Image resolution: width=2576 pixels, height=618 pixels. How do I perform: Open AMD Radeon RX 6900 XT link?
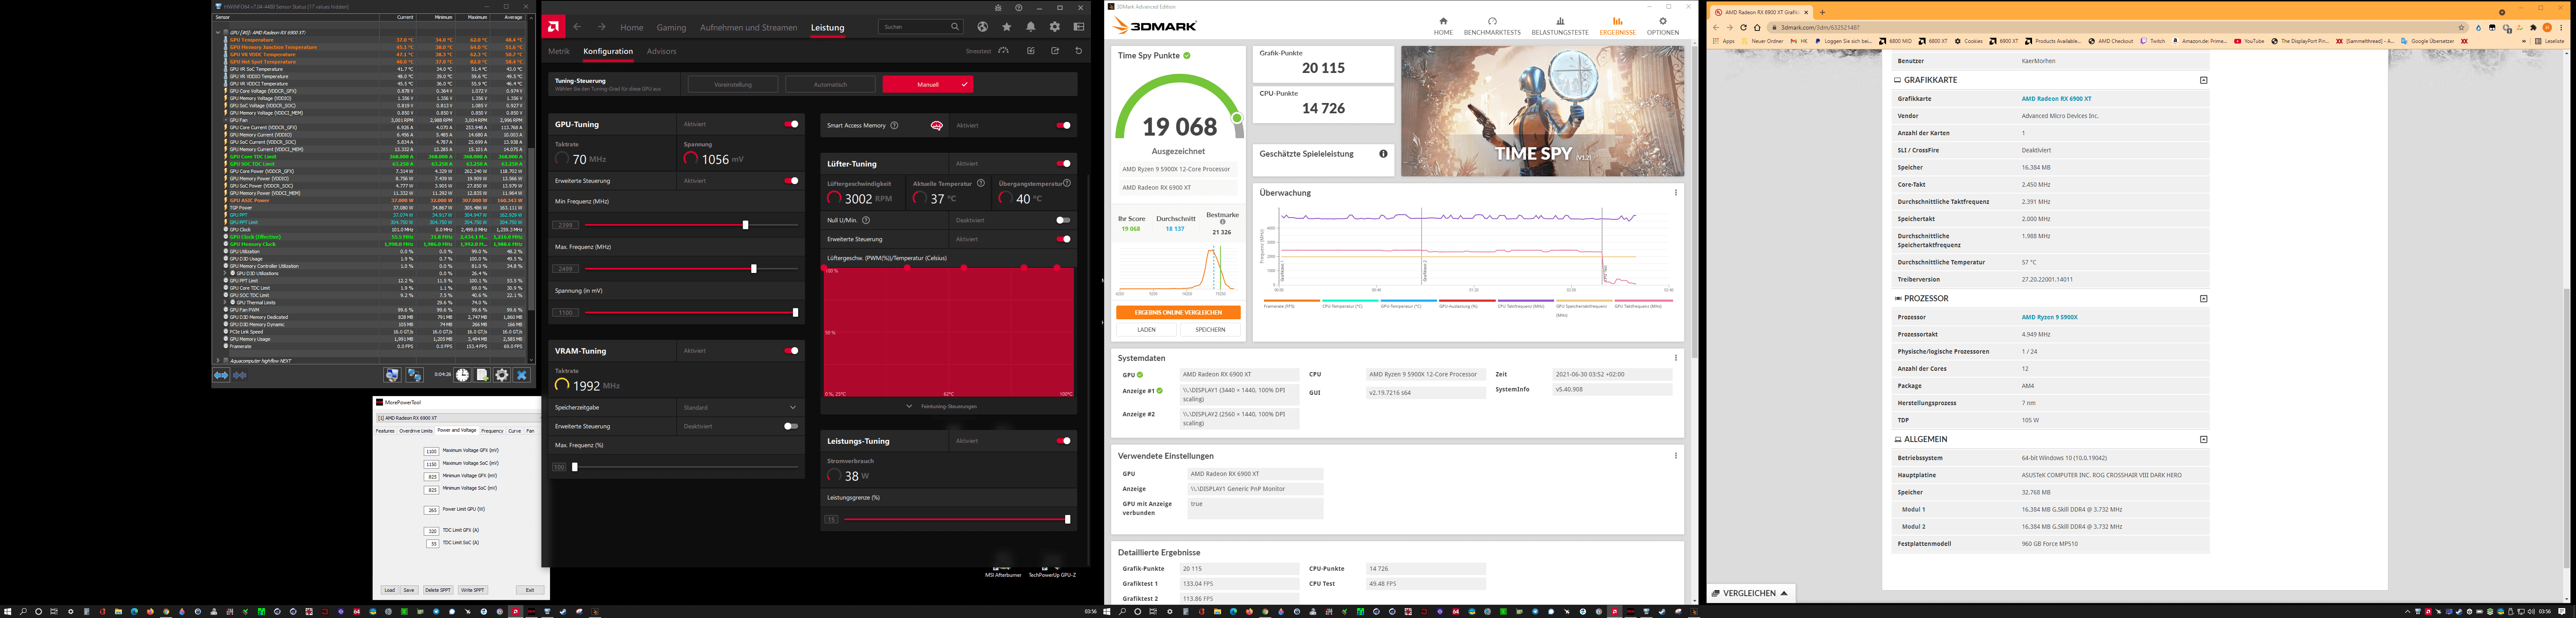tap(2056, 99)
